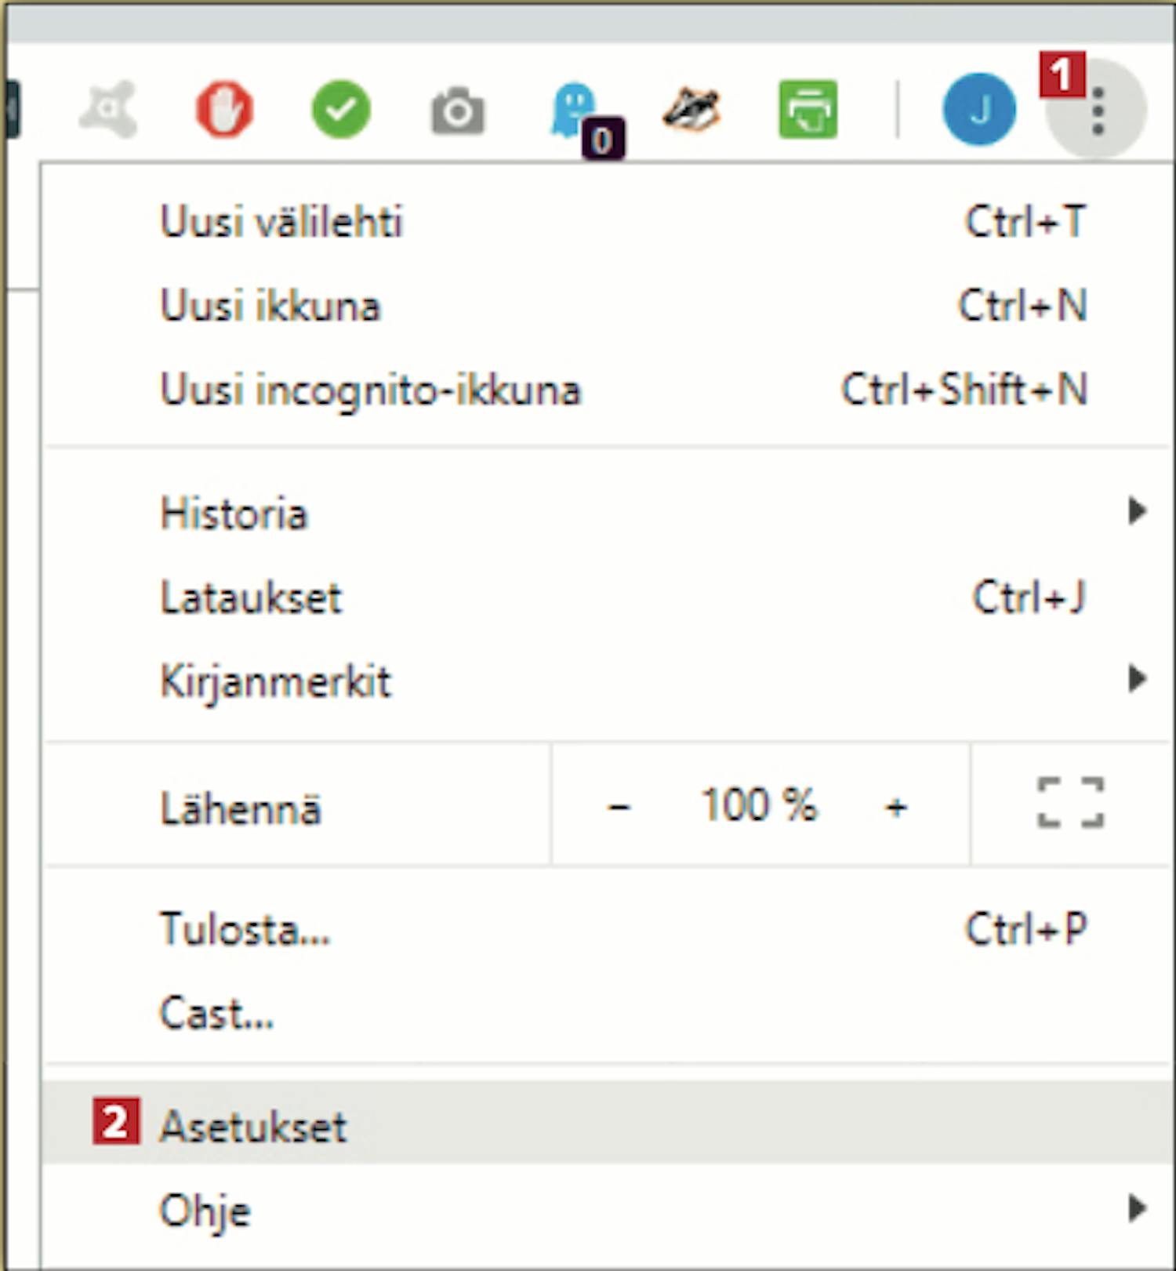Click the Ghostery ghost extension icon
Screen dimensions: 1176x1271
(x=575, y=110)
